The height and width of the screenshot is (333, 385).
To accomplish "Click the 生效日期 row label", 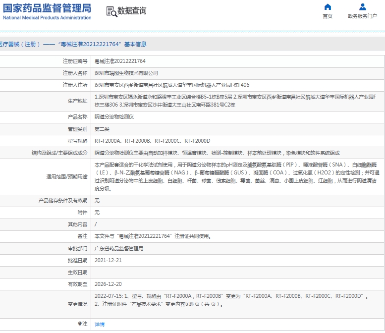I will click(77, 273).
